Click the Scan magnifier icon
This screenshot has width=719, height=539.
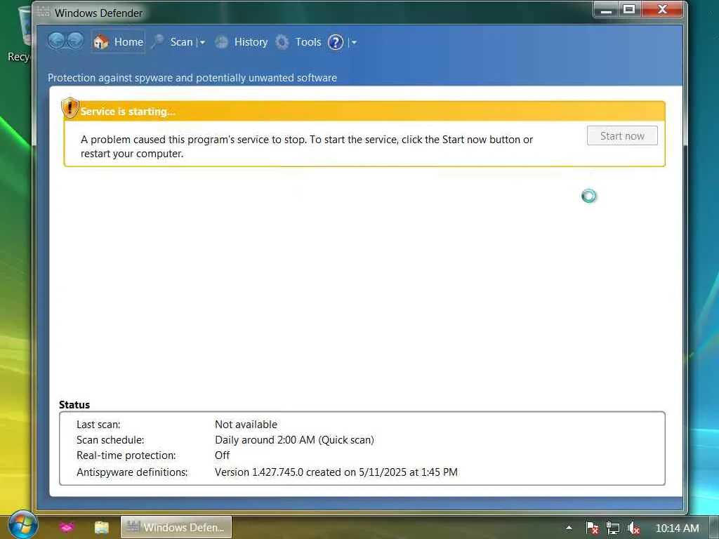[x=158, y=41]
